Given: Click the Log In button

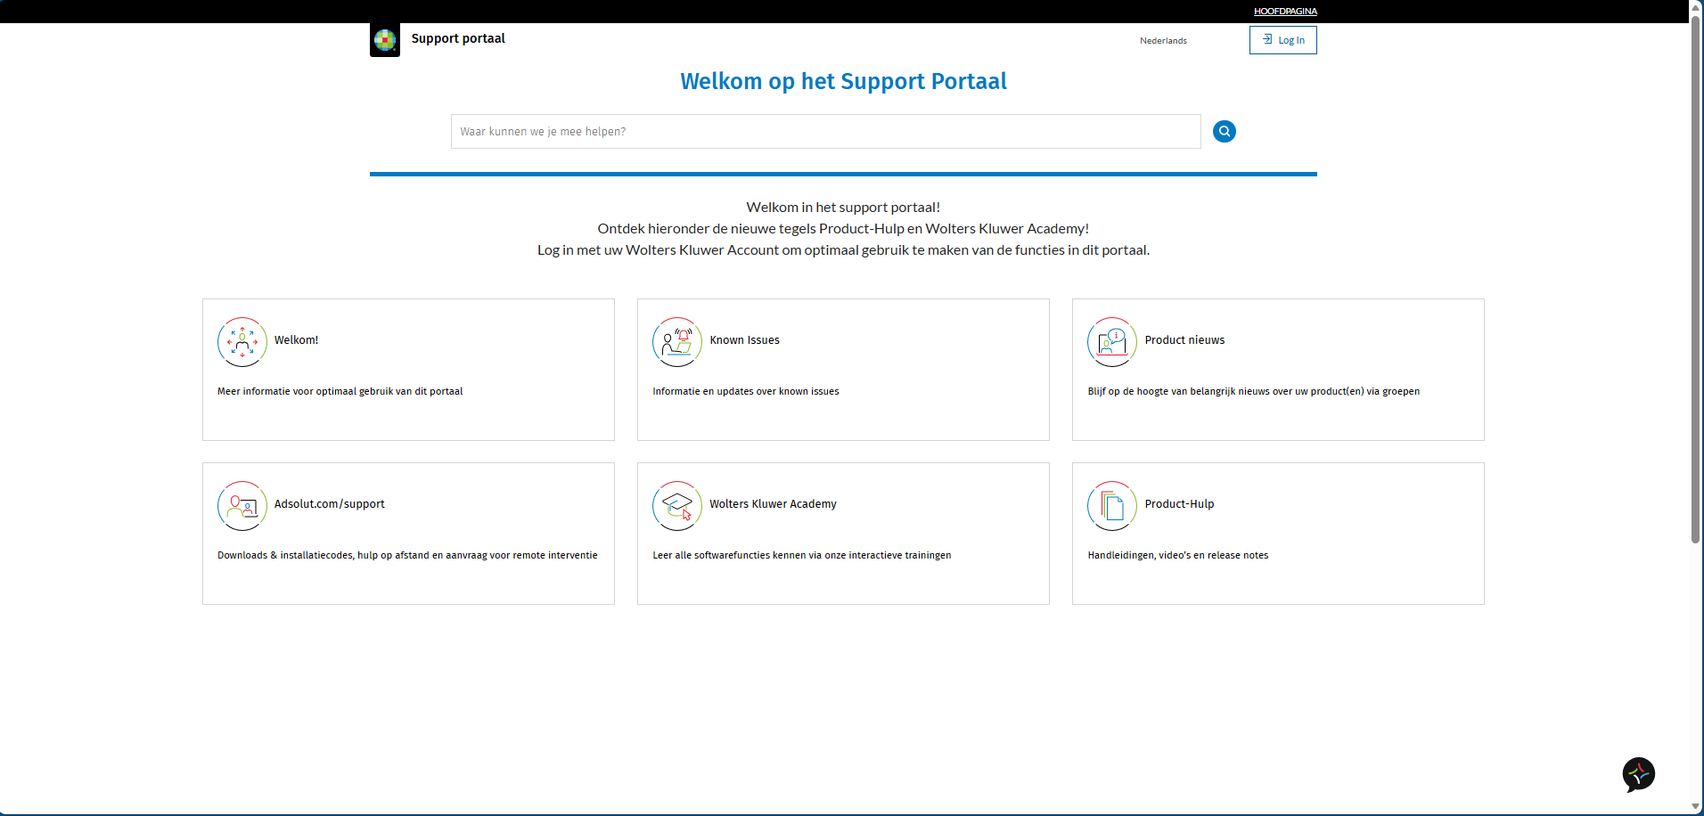Looking at the screenshot, I should point(1283,40).
